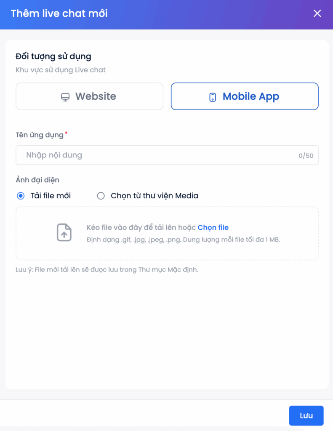Save with the Lưu button

click(x=306, y=415)
